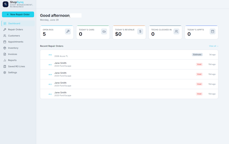
Task: Click the Invoices document icon in sidebar
Action: (x=5, y=54)
